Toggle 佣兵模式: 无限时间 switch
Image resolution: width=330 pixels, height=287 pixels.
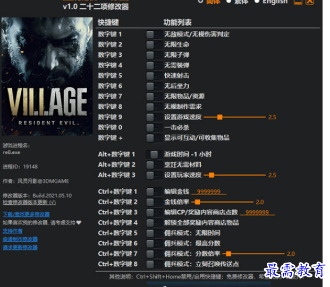[x=154, y=233]
